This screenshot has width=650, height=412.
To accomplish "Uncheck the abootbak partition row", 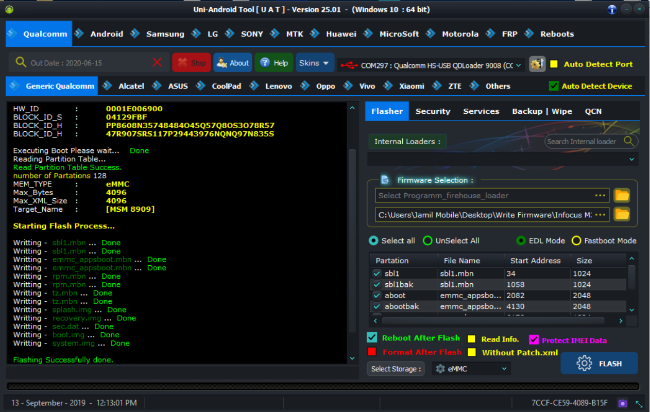I will tap(377, 306).
